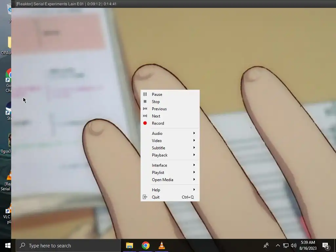Viewport: 336px width, 252px height.
Task: Start recording via Record entry
Action: click(x=170, y=123)
